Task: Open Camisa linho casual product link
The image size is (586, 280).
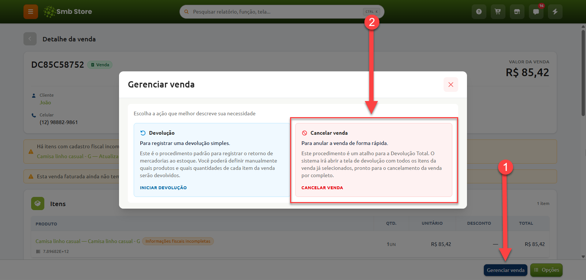Action: (x=88, y=241)
